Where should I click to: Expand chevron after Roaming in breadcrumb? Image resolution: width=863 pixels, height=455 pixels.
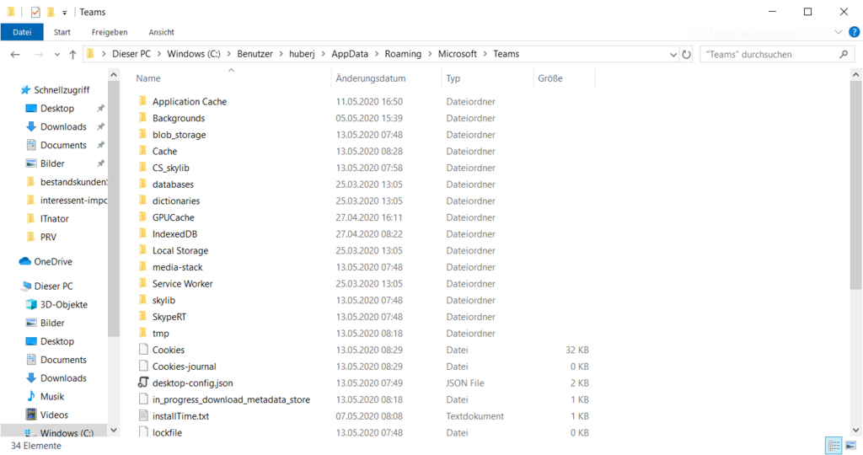click(430, 54)
